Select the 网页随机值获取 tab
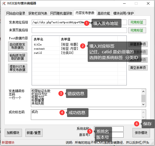Viewport: 155px width, 146px height. pos(61,13)
